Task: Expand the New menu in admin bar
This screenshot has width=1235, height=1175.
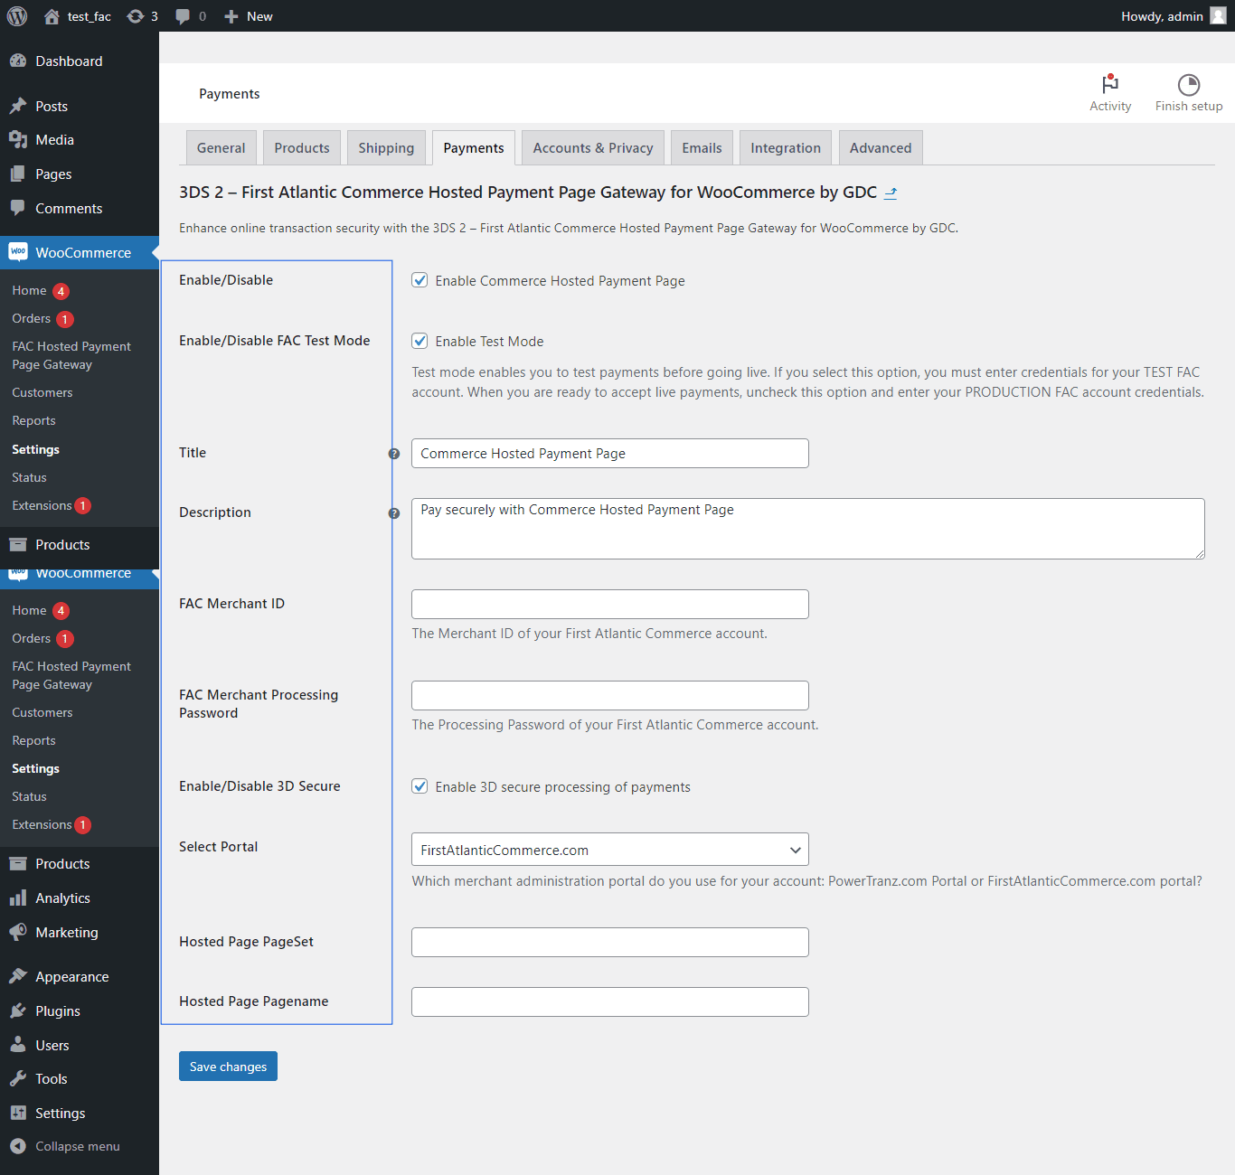Action: (247, 15)
